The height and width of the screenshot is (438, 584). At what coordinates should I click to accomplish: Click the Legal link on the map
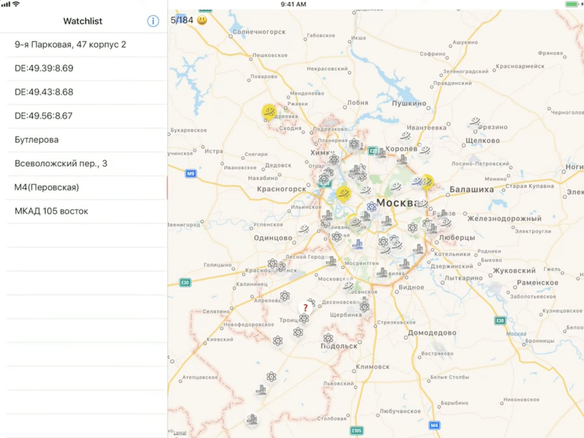[180, 432]
